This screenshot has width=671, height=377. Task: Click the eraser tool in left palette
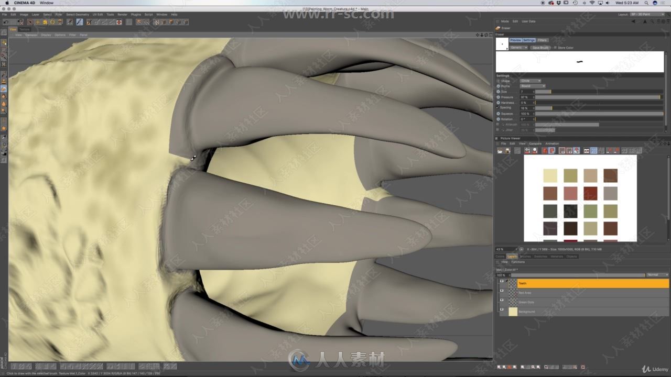(x=4, y=89)
